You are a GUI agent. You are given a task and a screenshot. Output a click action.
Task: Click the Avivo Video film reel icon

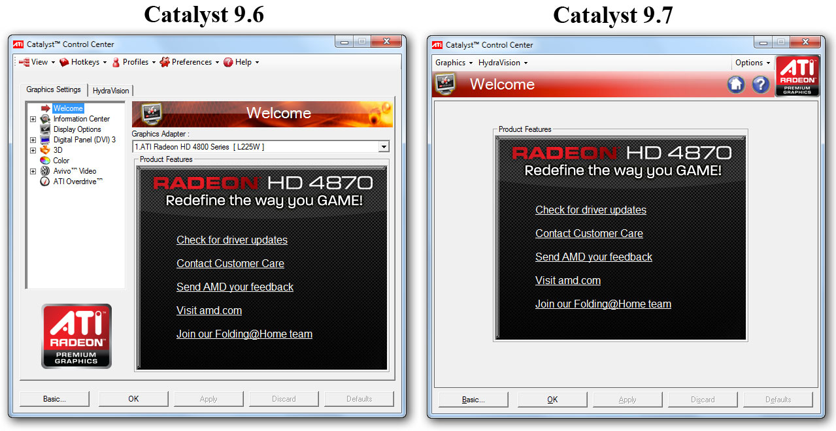pyautogui.click(x=45, y=171)
